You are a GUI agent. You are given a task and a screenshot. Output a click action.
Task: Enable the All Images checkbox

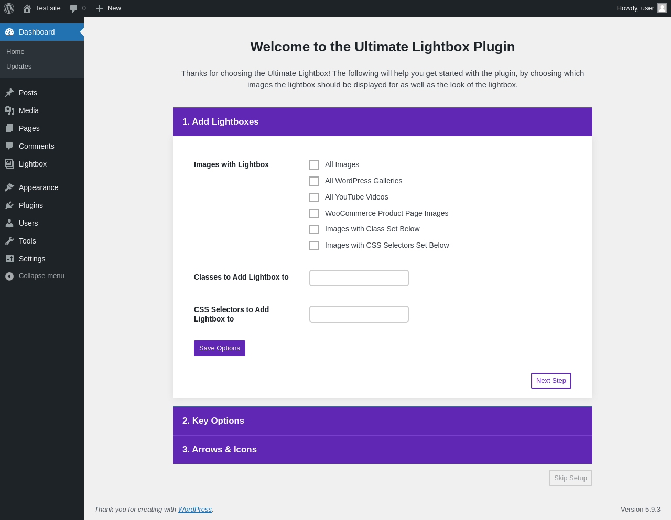tap(314, 165)
